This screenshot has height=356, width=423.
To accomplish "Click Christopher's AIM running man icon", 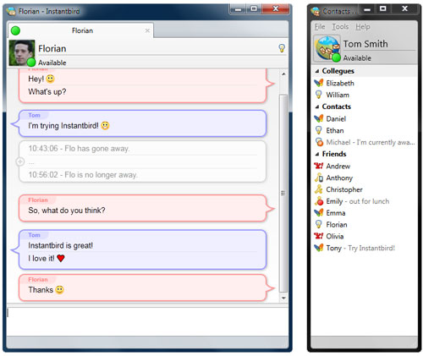I will pyautogui.click(x=318, y=189).
